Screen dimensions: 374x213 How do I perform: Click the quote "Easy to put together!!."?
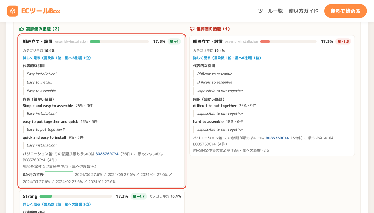46,129
